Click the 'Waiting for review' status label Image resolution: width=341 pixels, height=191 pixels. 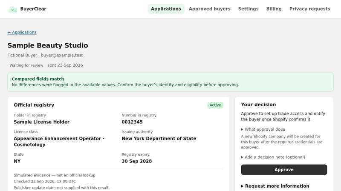(26, 65)
